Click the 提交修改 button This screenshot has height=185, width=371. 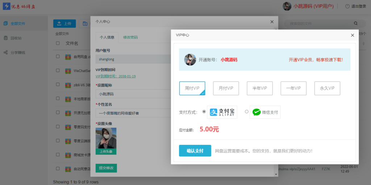(106, 168)
